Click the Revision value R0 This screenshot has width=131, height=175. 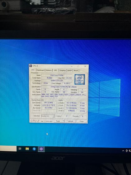(82, 92)
